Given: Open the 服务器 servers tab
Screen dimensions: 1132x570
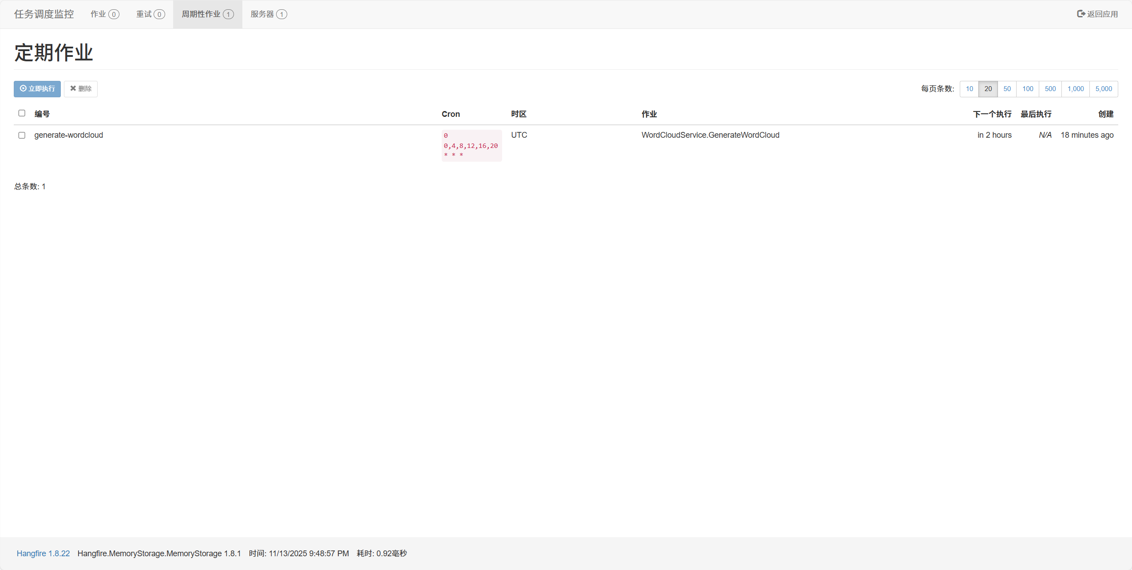Looking at the screenshot, I should click(268, 14).
